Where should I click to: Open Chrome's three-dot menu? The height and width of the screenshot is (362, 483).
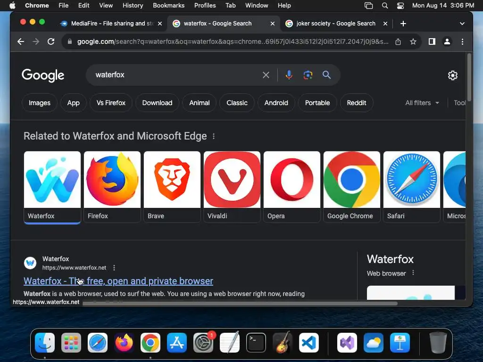coord(462,41)
